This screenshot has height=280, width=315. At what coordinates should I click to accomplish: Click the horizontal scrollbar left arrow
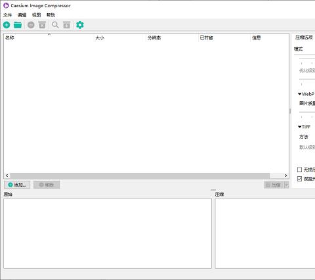point(7,175)
